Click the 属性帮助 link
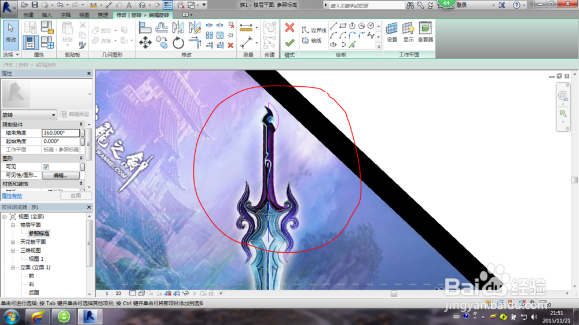579x325 pixels. click(12, 196)
